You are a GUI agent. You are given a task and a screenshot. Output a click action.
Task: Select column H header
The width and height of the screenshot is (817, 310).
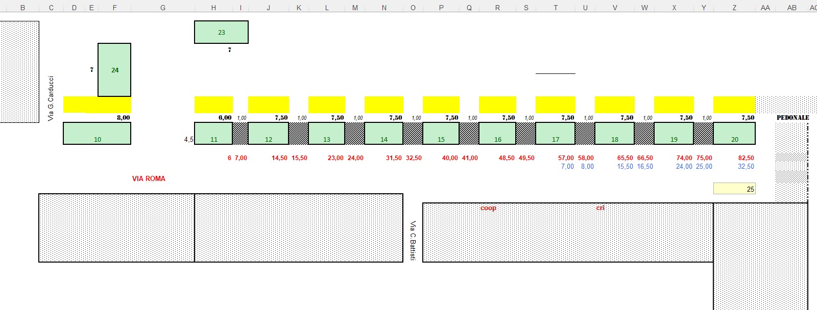pos(213,8)
